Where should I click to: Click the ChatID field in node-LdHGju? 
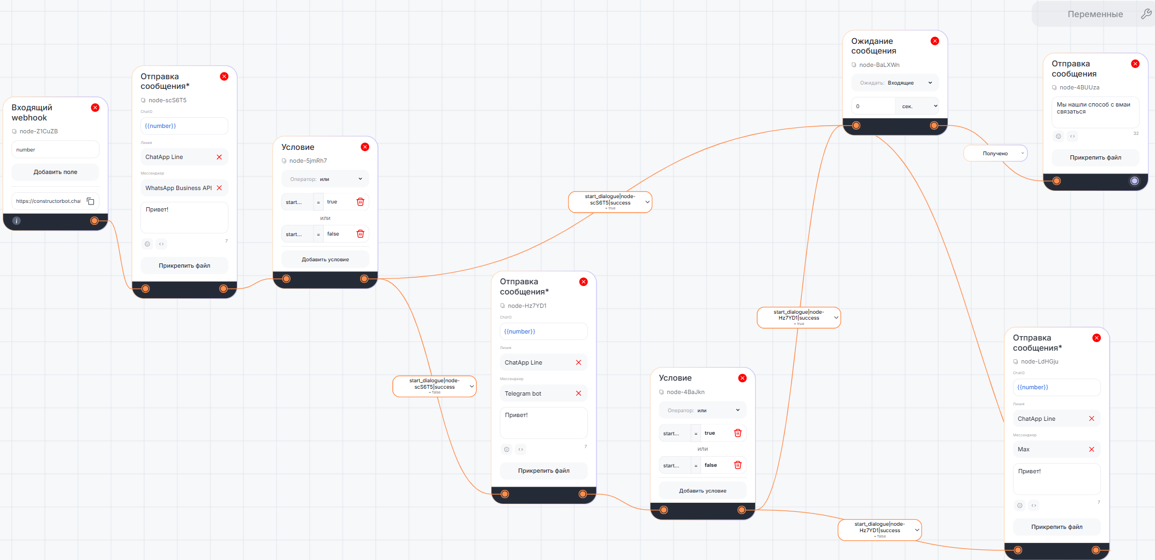[x=1056, y=388]
